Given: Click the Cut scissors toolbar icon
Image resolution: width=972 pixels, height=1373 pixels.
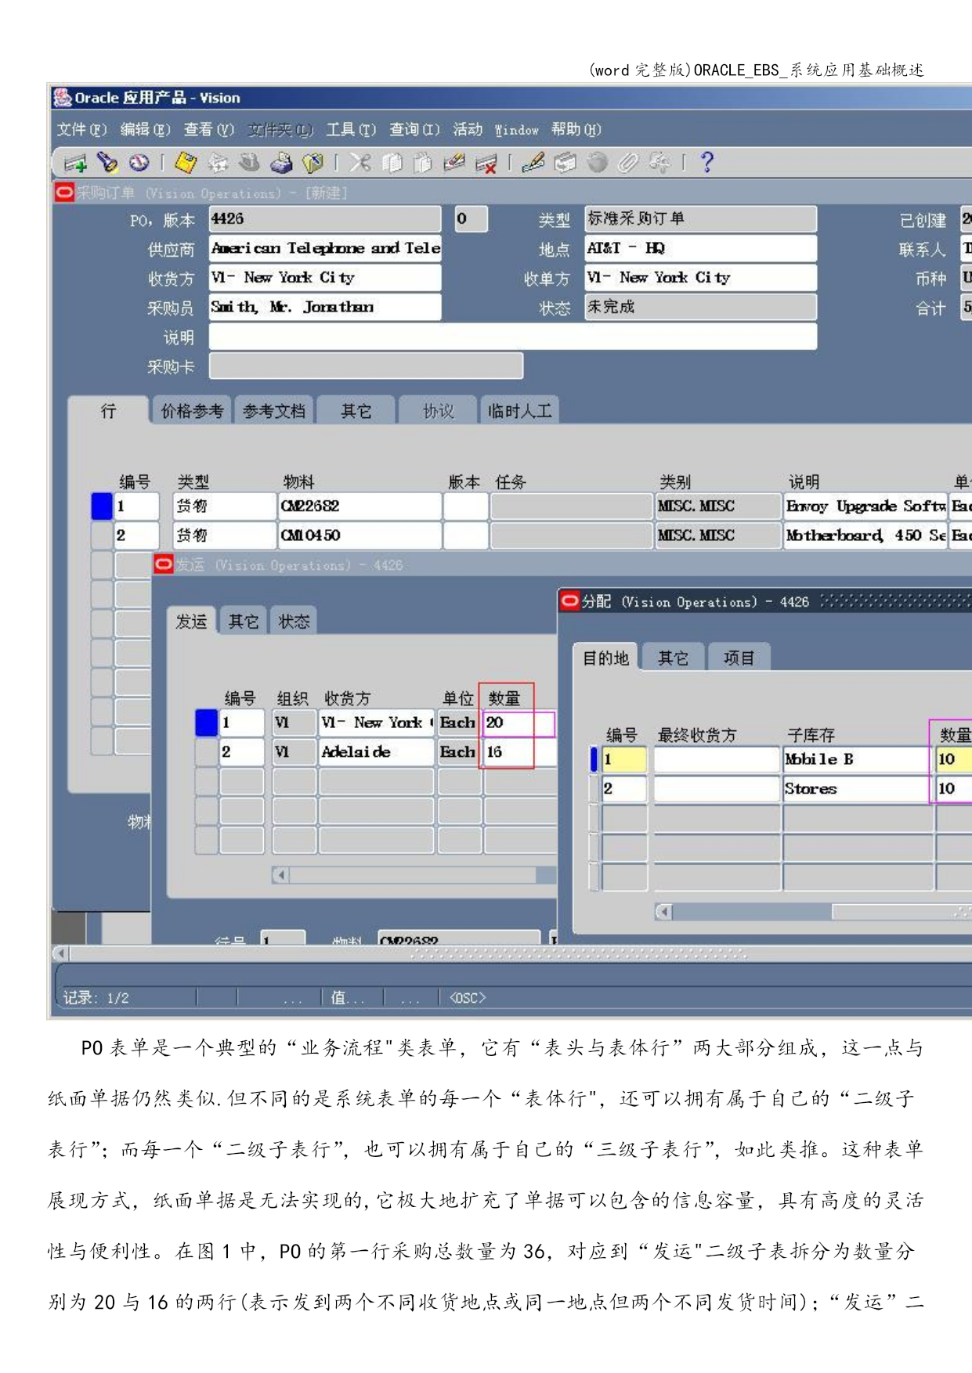Looking at the screenshot, I should [x=360, y=163].
